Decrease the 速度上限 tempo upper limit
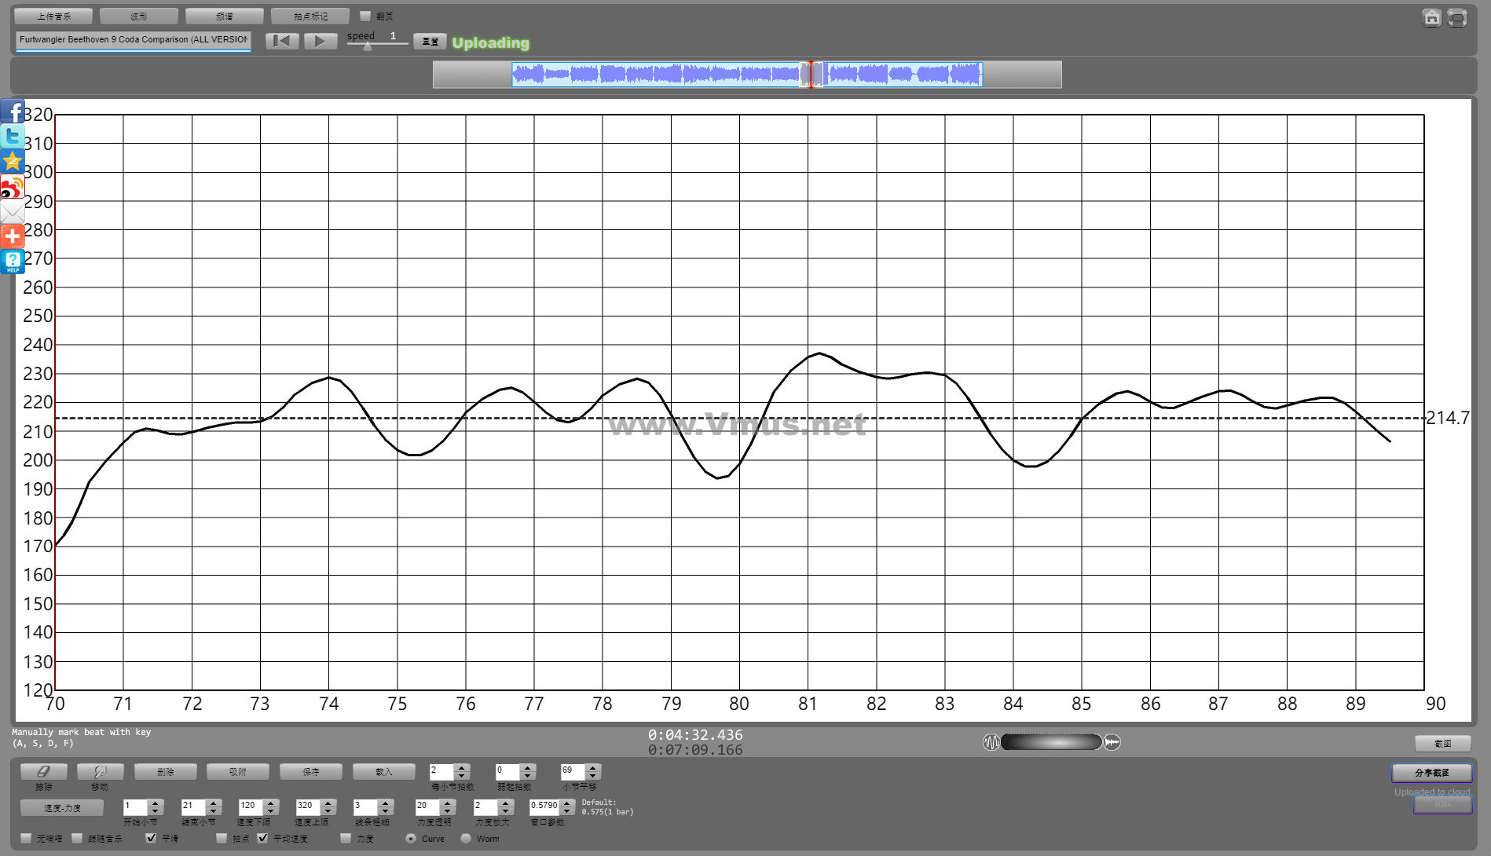The width and height of the screenshot is (1491, 856). [x=328, y=810]
